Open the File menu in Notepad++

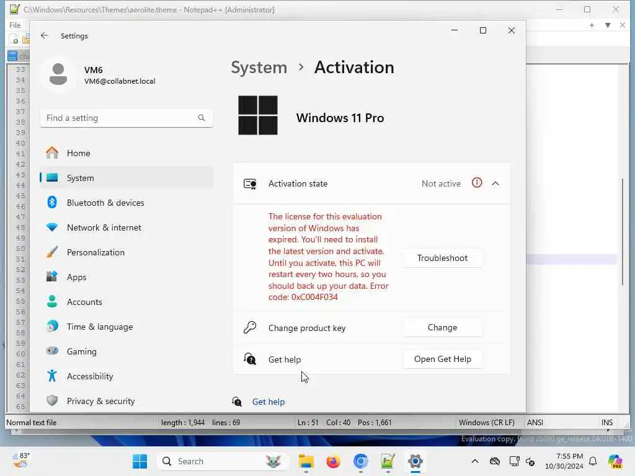pos(15,25)
